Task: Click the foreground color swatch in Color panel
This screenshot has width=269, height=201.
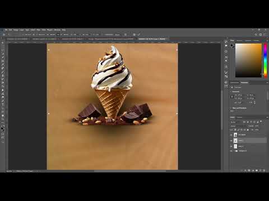Action: pos(232,45)
